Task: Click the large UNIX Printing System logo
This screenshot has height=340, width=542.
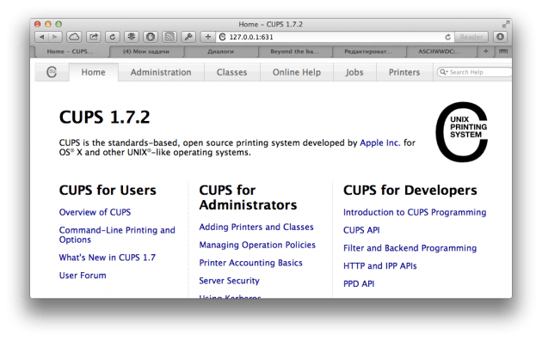Action: pyautogui.click(x=462, y=131)
